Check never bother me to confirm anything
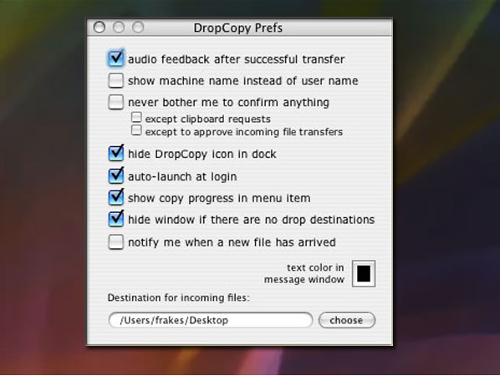500x376 pixels. [x=115, y=102]
